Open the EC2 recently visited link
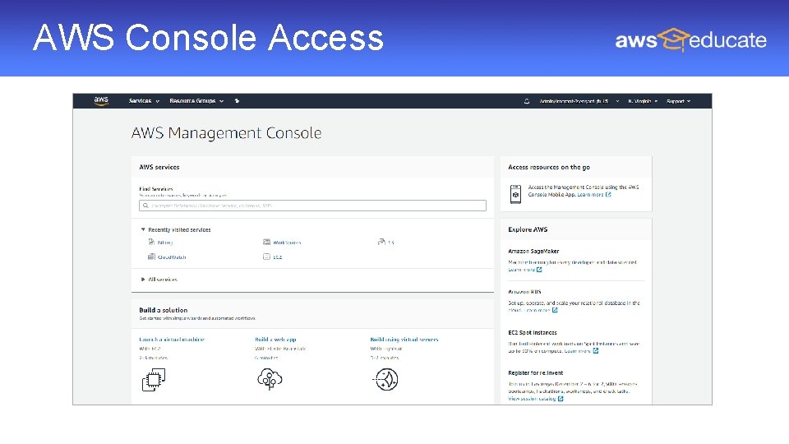This screenshot has height=444, width=789. (x=278, y=257)
